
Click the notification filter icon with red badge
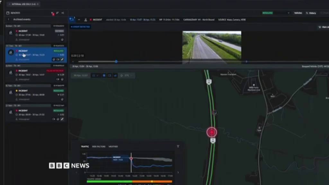(52, 13)
